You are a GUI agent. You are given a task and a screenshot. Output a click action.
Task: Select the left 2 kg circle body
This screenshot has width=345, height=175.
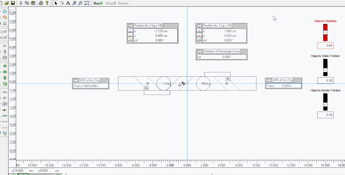(164, 83)
